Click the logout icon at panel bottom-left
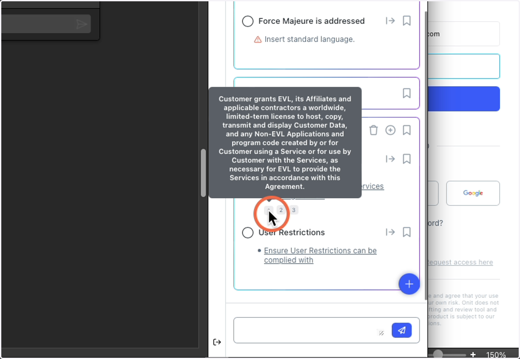 click(x=217, y=342)
